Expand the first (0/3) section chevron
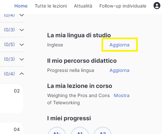Image resolution: width=162 pixels, height=134 pixels. pyautogui.click(x=22, y=30)
